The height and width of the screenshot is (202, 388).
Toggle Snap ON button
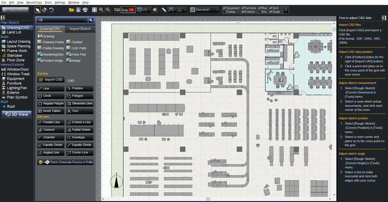point(128,10)
